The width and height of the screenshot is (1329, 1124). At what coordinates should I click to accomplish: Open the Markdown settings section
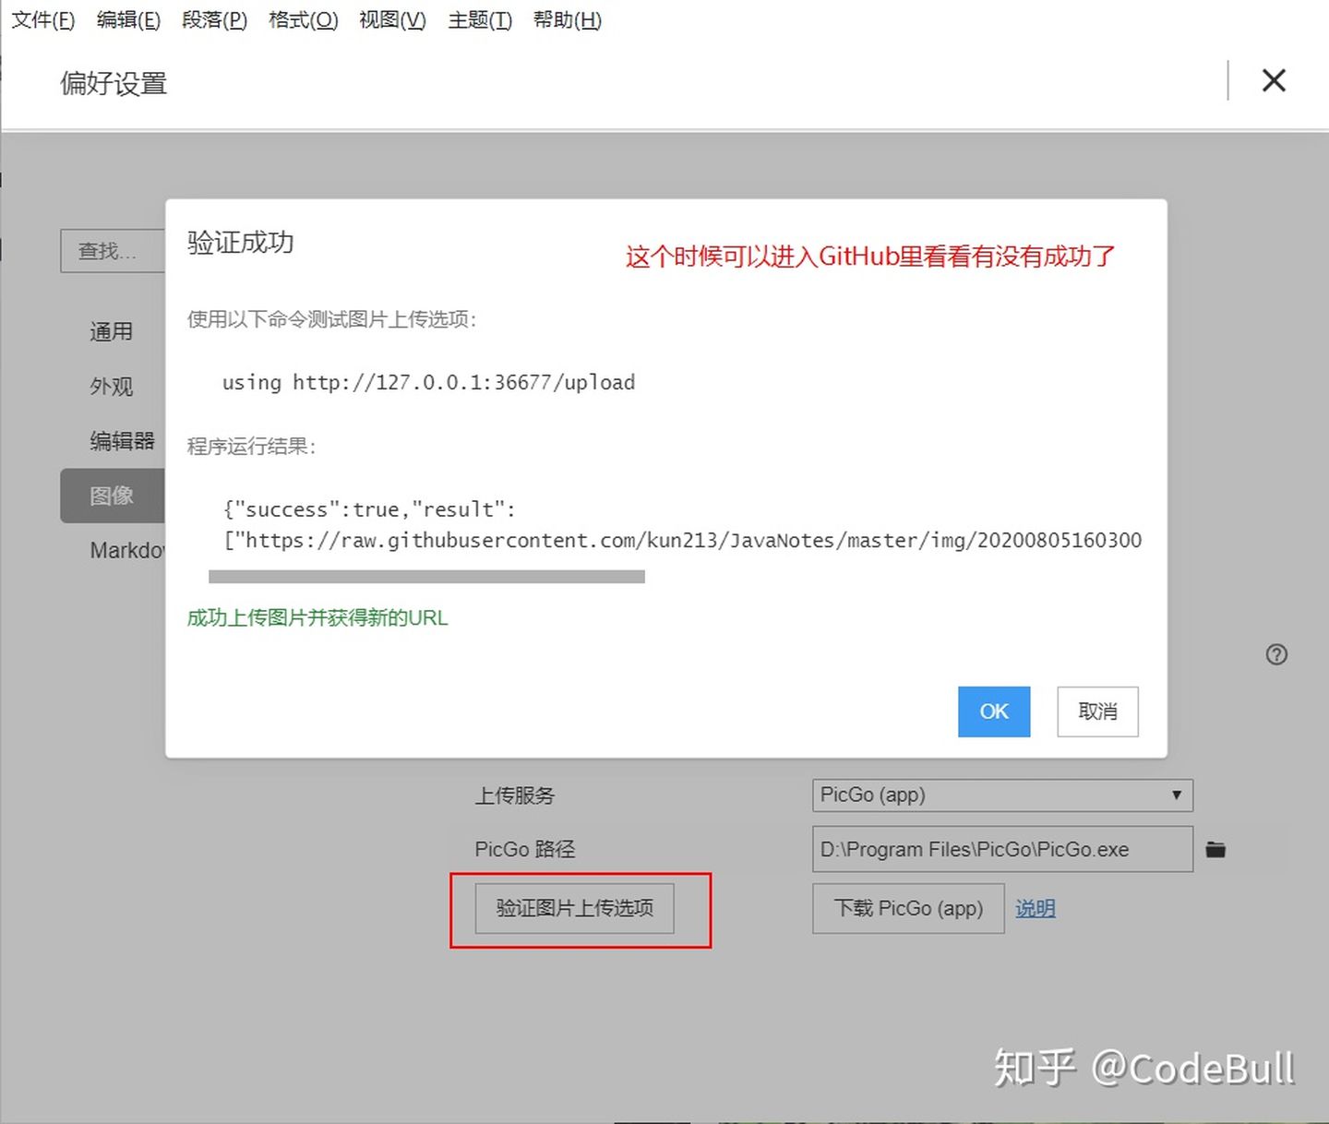[129, 550]
